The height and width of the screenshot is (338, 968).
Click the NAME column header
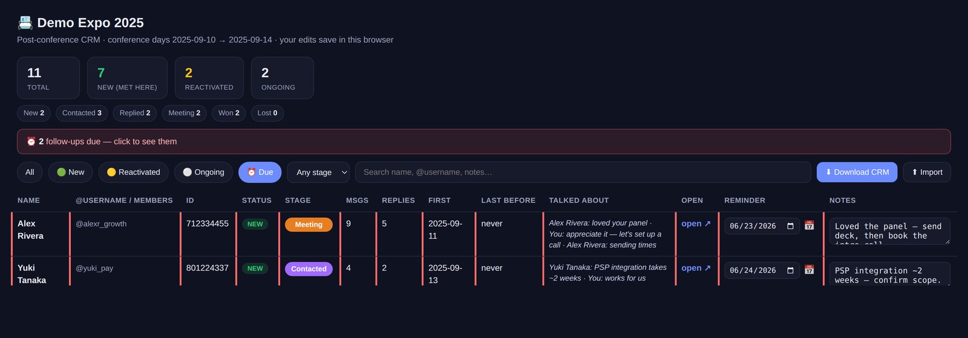click(x=28, y=200)
